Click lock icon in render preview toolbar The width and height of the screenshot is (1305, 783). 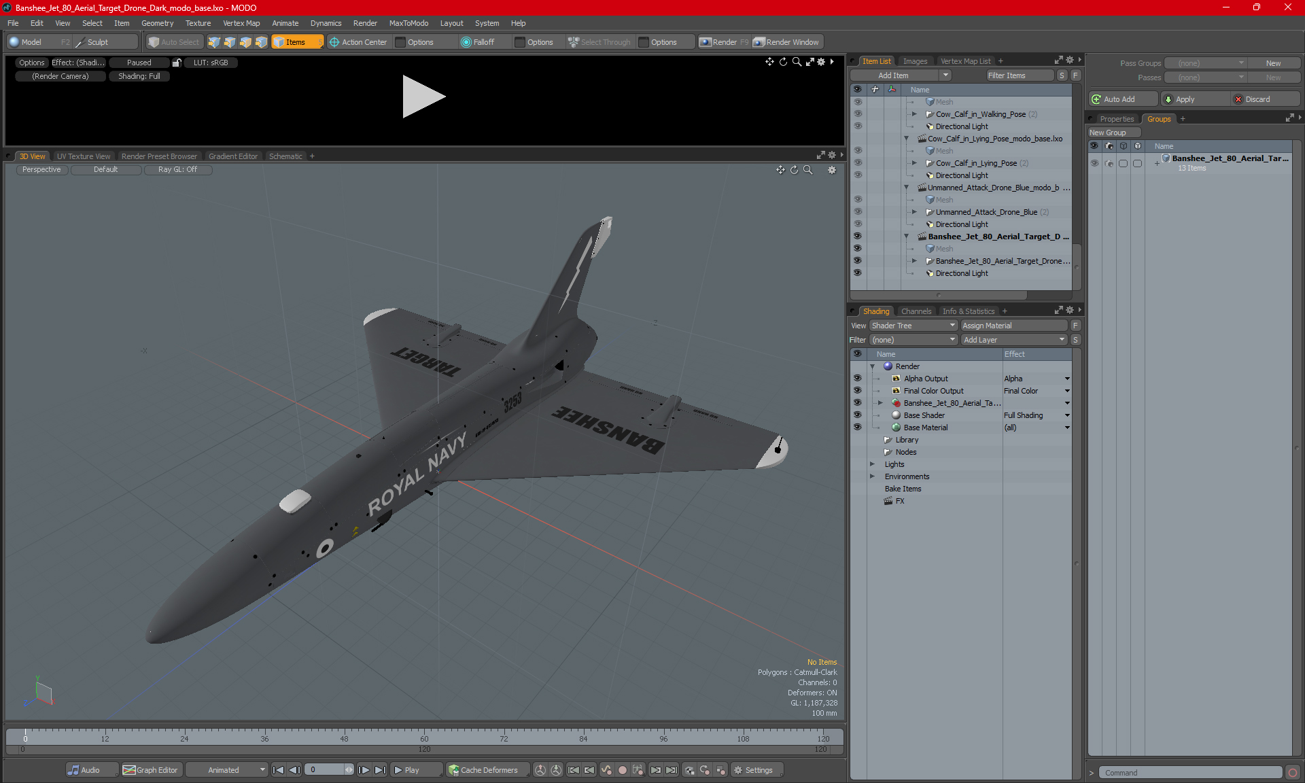click(x=177, y=63)
